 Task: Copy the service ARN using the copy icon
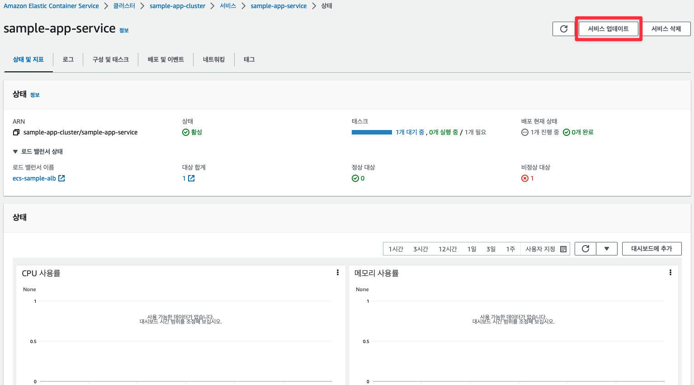pyautogui.click(x=16, y=133)
